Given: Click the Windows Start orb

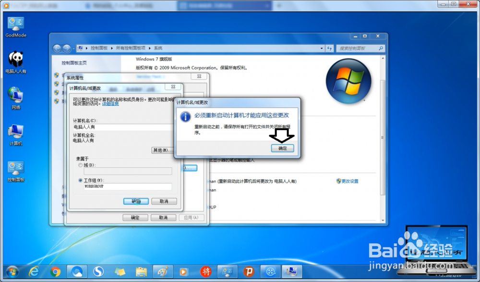Looking at the screenshot, I should click(12, 271).
